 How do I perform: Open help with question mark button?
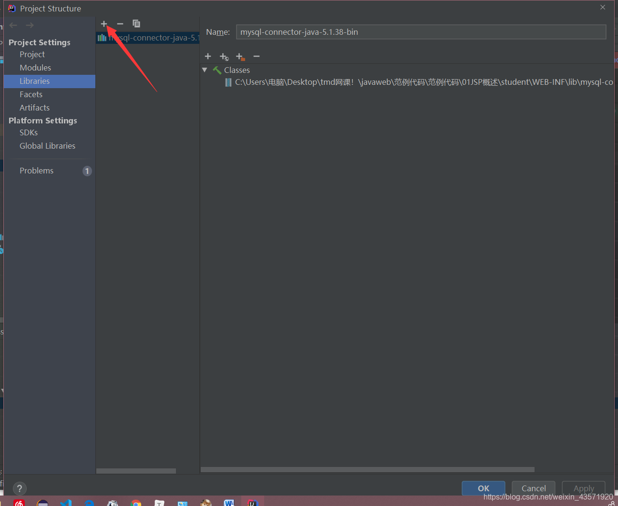pyautogui.click(x=20, y=488)
